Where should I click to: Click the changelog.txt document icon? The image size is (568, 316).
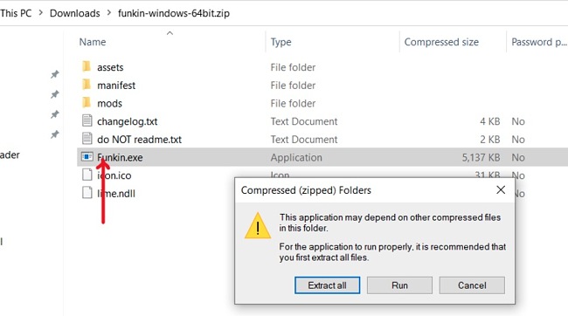pyautogui.click(x=87, y=120)
